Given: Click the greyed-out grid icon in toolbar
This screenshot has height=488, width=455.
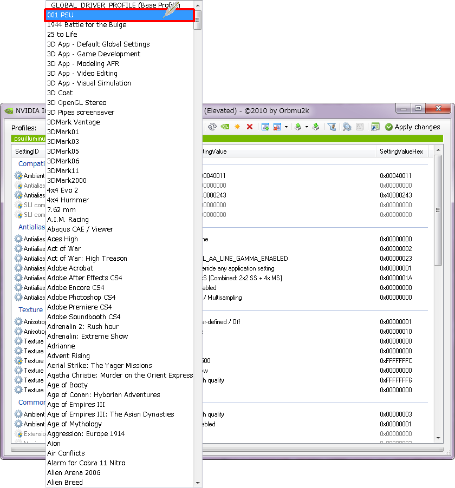Looking at the screenshot, I should click(360, 127).
